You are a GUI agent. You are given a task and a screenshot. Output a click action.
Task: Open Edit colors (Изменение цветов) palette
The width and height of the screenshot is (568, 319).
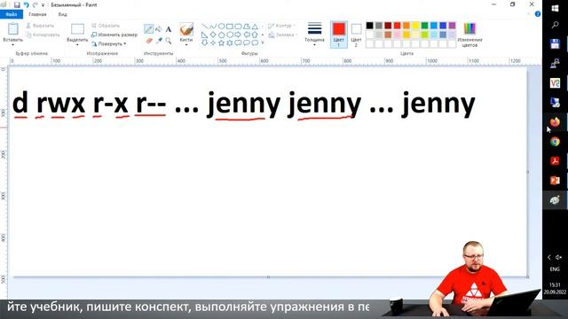(x=469, y=35)
